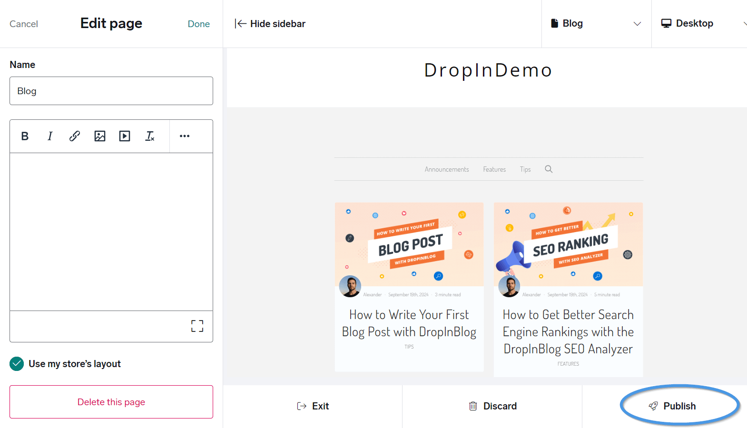Cancel editing the page
747x428 pixels.
(24, 24)
